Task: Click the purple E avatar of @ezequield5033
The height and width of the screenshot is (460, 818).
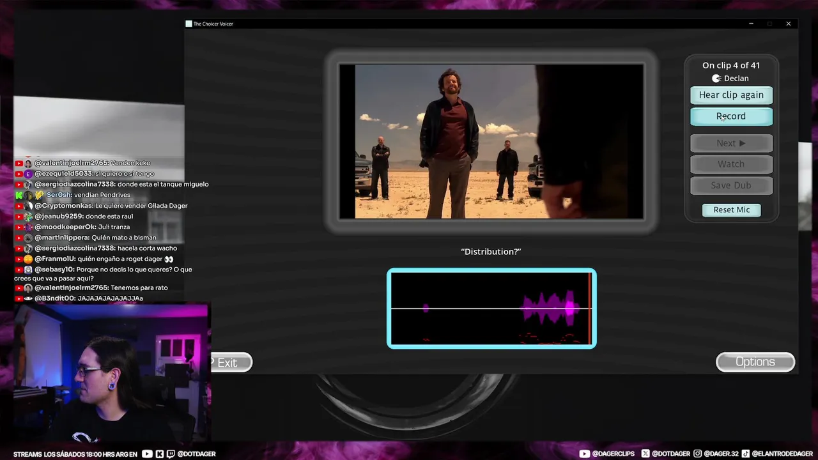Action: tap(28, 174)
